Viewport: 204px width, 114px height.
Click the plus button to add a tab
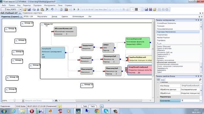tap(102, 106)
